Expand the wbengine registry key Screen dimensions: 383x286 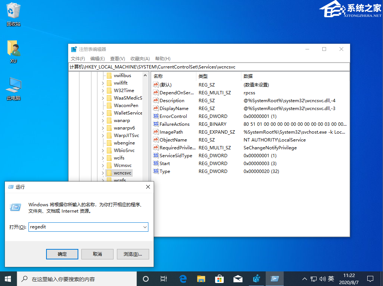(103, 143)
